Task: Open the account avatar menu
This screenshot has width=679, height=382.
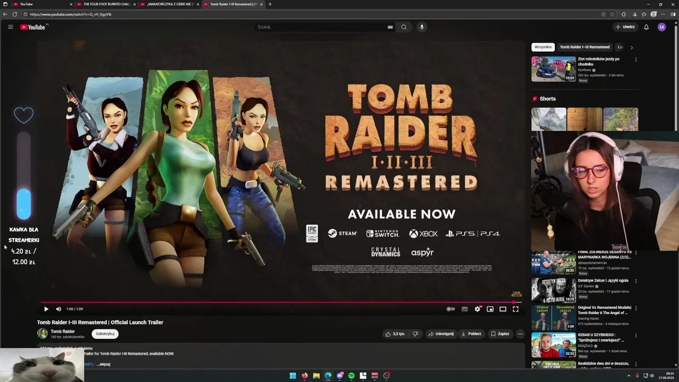Action: (661, 27)
